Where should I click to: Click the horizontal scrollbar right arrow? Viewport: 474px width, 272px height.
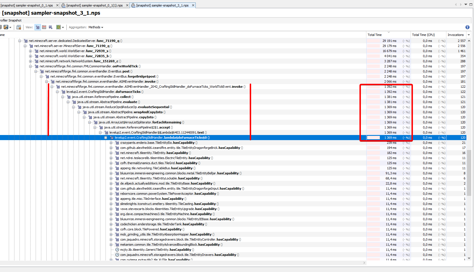[364, 263]
